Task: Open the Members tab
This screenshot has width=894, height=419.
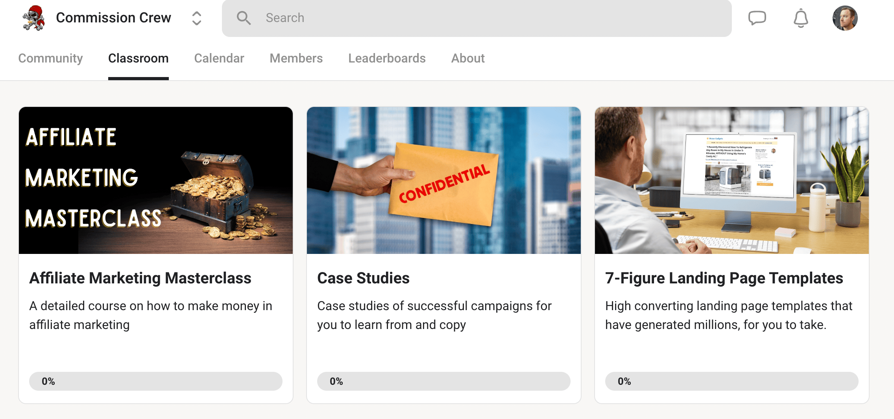Action: tap(296, 58)
